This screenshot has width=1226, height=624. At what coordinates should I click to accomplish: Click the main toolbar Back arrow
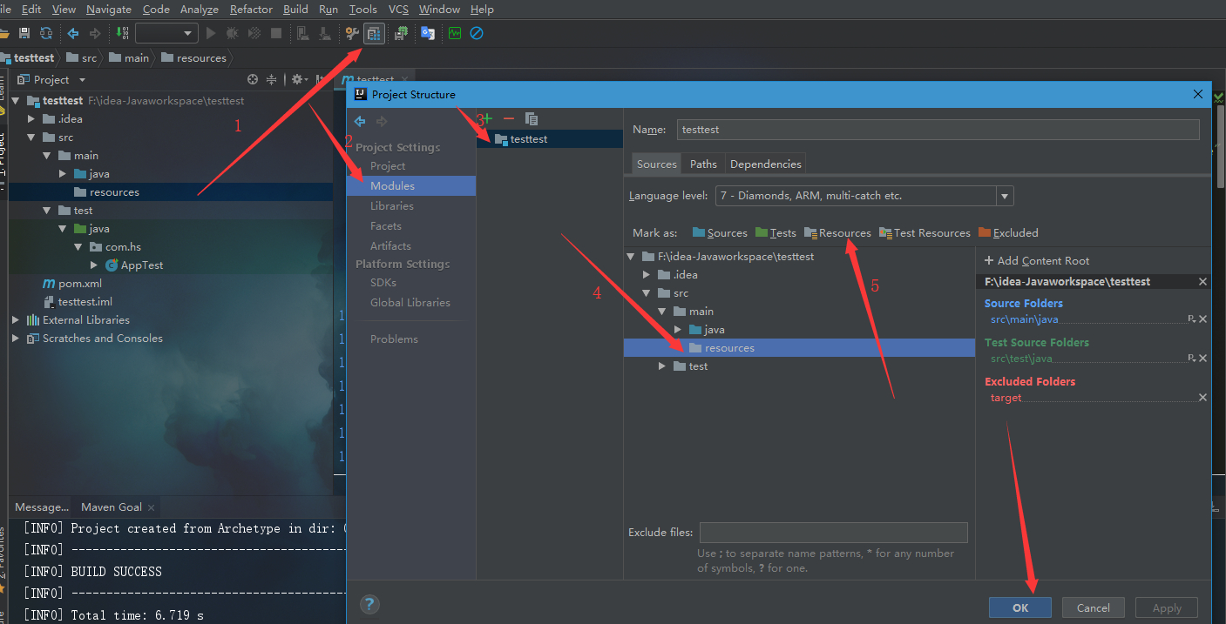click(x=73, y=33)
